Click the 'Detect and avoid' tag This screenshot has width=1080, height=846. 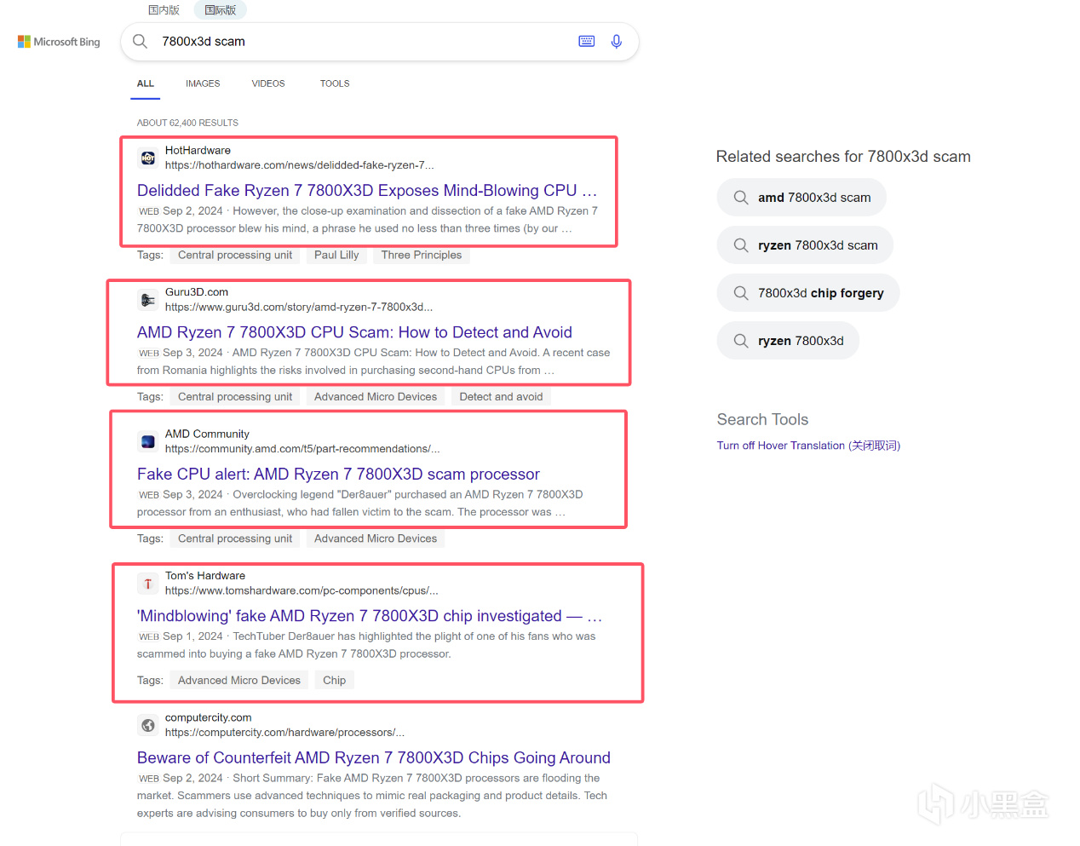click(501, 397)
